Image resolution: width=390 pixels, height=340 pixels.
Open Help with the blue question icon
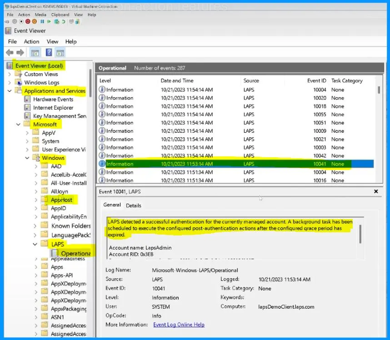pyautogui.click(x=49, y=52)
